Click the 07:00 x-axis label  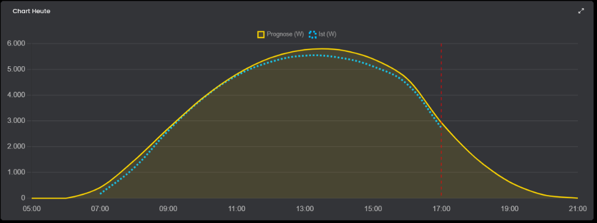tap(100, 209)
